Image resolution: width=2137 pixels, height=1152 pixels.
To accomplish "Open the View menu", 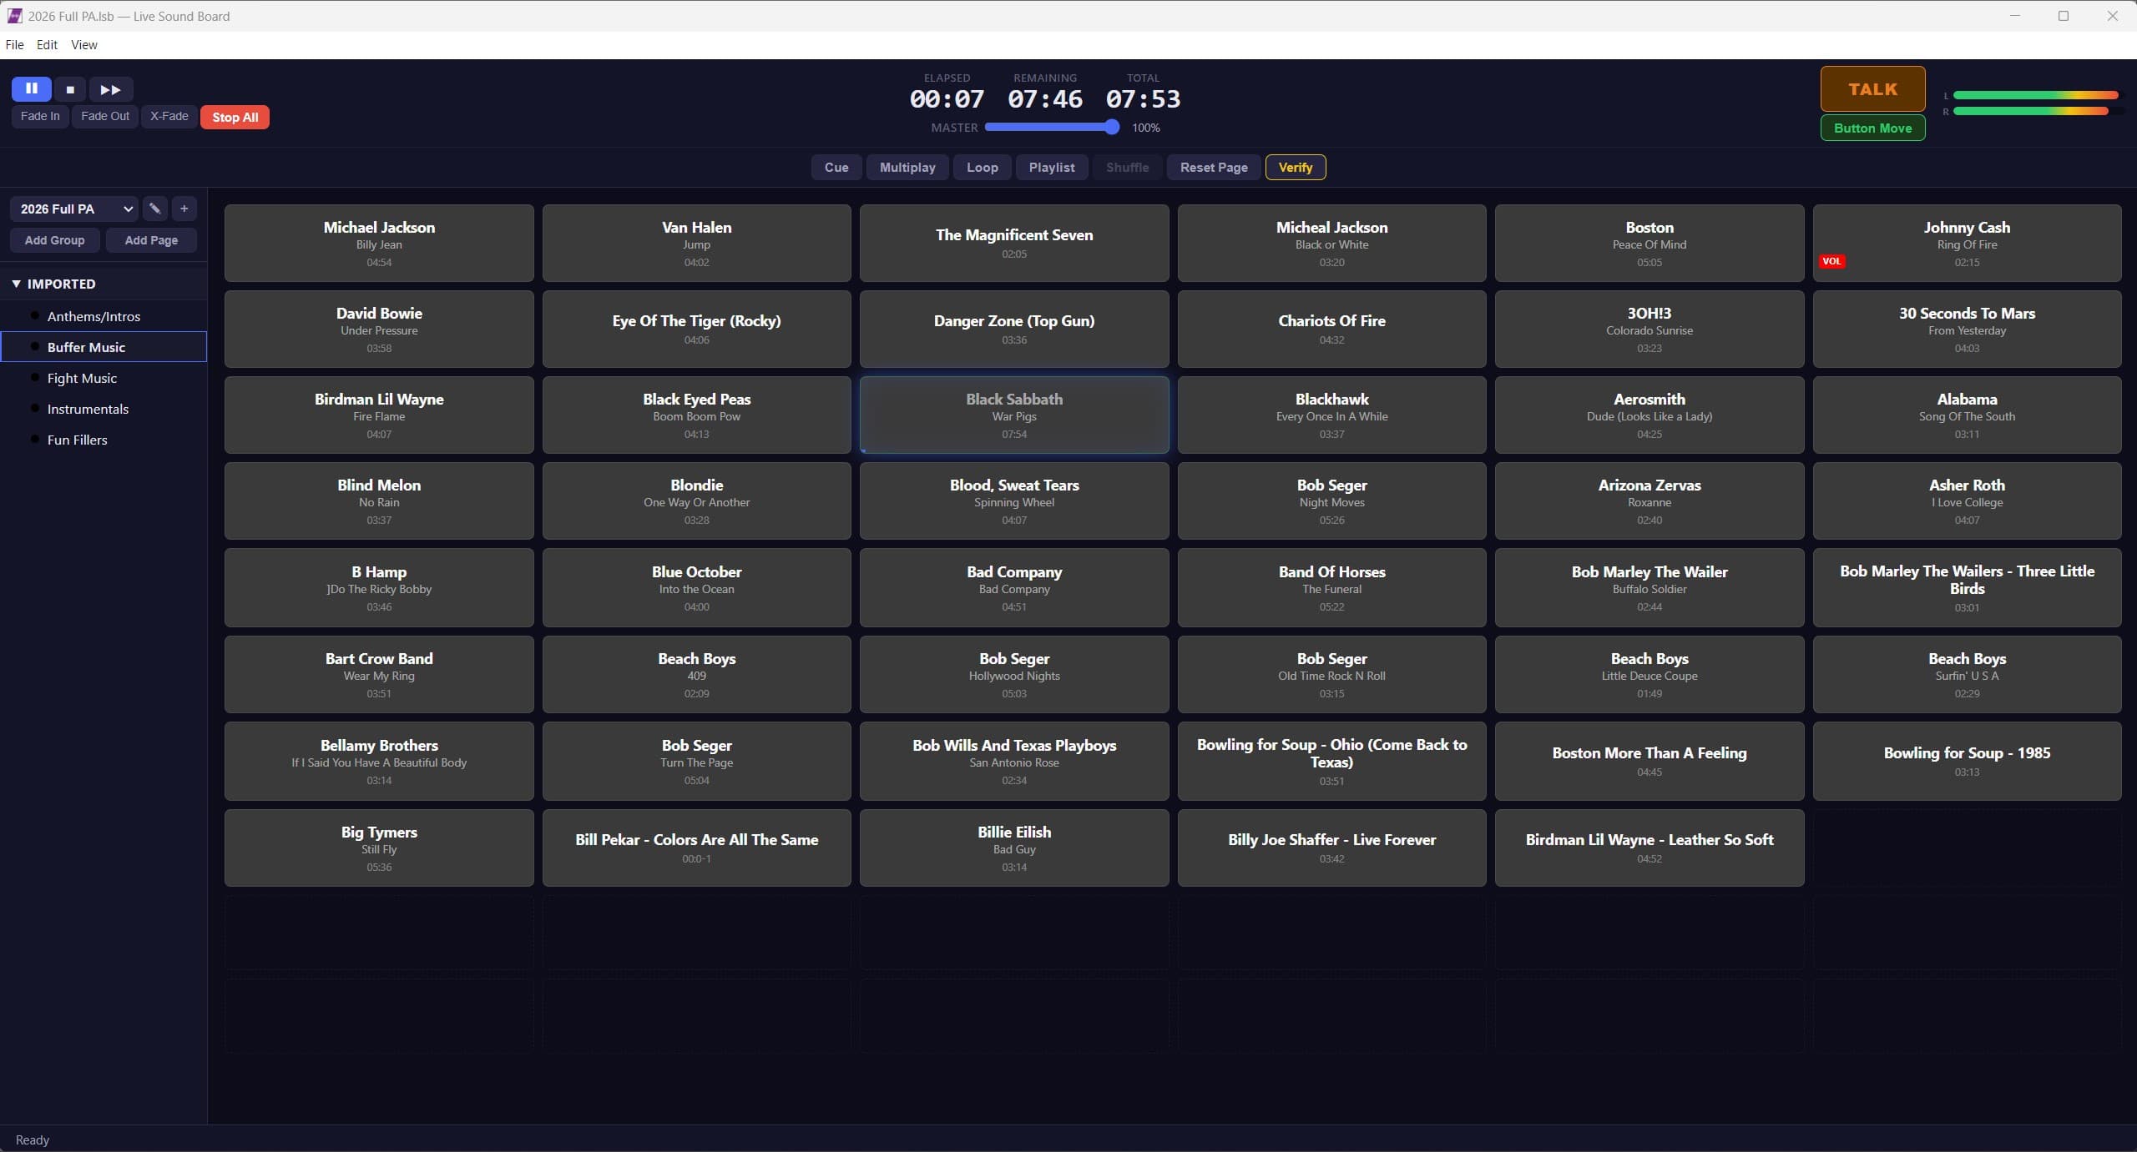I will [83, 44].
